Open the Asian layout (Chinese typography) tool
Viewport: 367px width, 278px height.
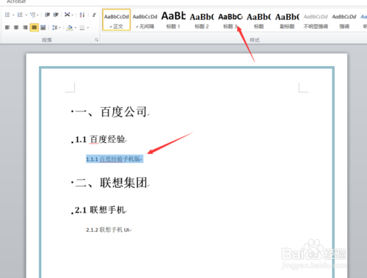click(x=68, y=15)
